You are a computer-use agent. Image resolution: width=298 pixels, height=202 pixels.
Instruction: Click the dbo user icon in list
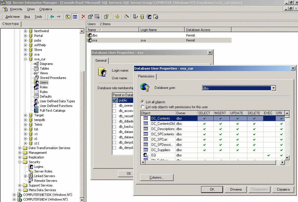click(x=89, y=35)
